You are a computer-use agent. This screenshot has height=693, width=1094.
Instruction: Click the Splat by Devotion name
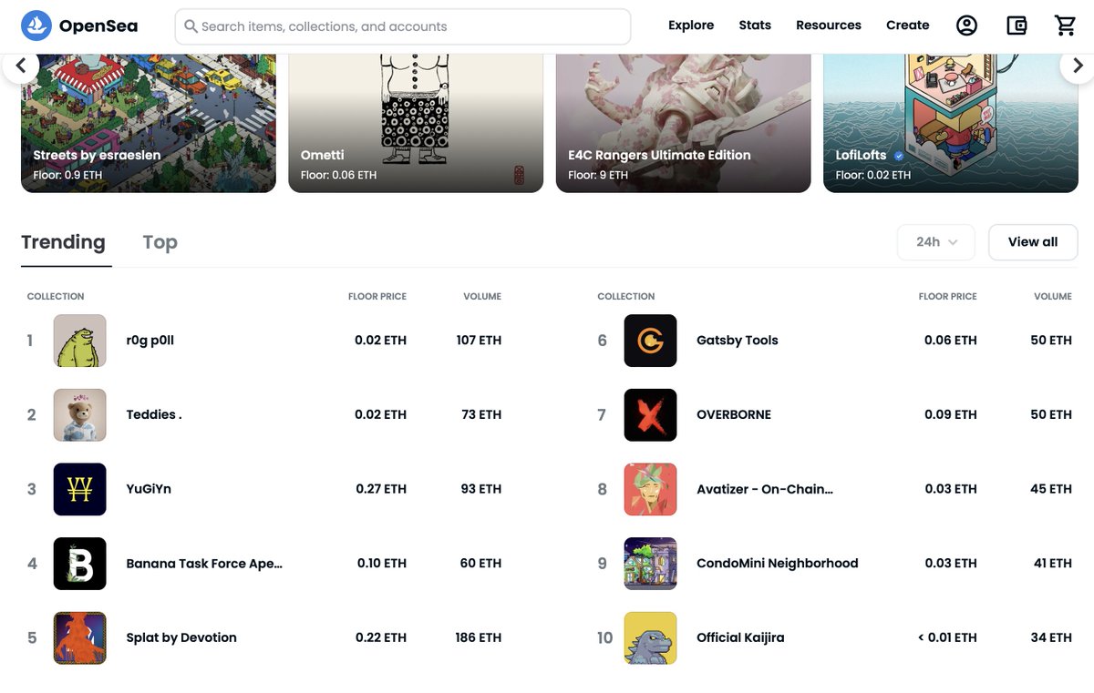click(181, 637)
